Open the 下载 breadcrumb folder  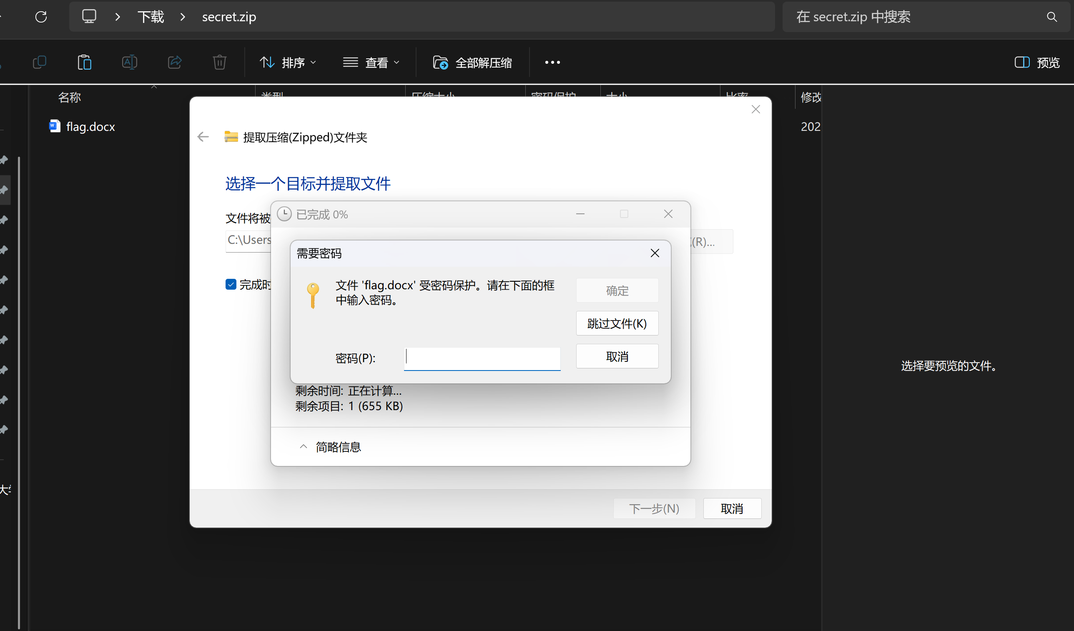(151, 17)
